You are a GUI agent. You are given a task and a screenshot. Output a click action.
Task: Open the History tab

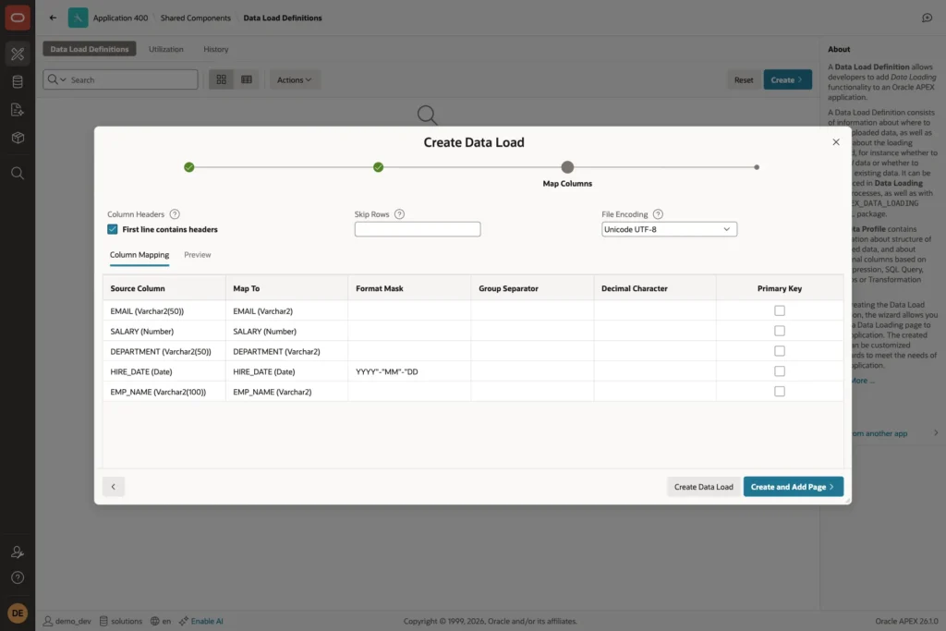pyautogui.click(x=216, y=49)
